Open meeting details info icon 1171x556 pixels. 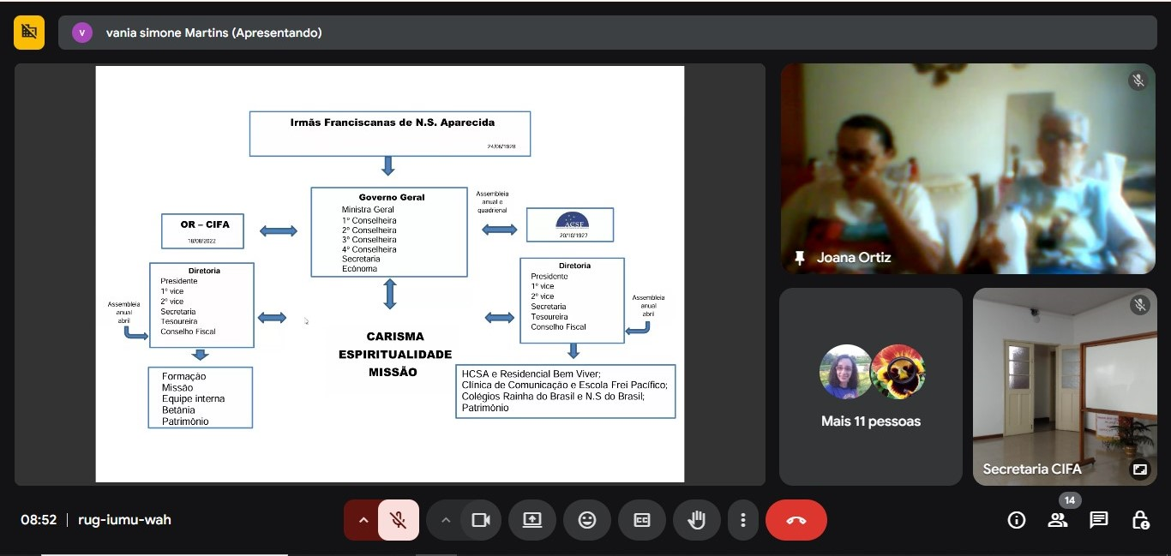[1017, 520]
